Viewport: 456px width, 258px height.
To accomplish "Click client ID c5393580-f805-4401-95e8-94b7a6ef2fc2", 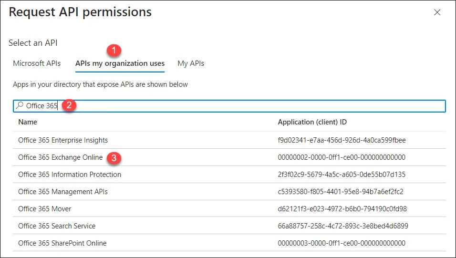I will coord(341,192).
